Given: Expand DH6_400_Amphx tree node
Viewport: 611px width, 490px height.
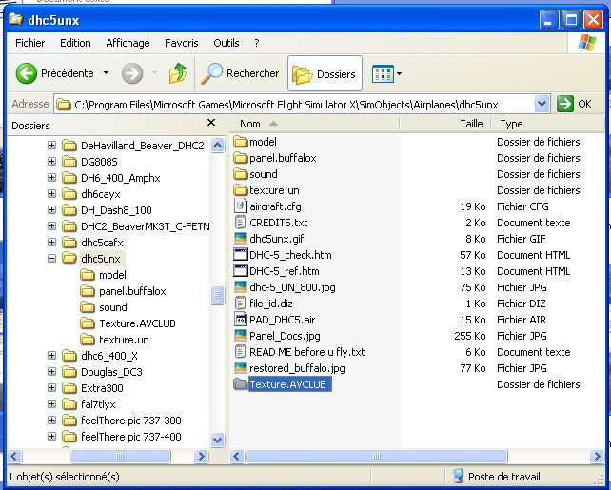Looking at the screenshot, I should pyautogui.click(x=51, y=178).
